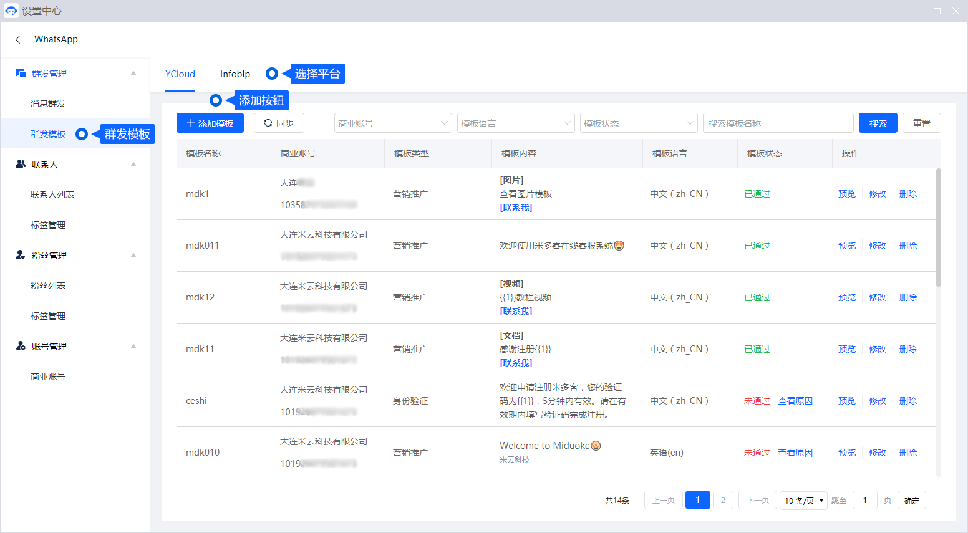Click the 账号管理 sidebar icon
968x533 pixels.
click(21, 346)
